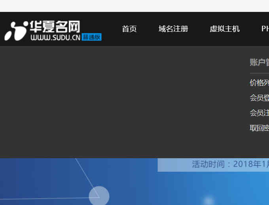Click the blue 普通版 version badge

tap(92, 37)
